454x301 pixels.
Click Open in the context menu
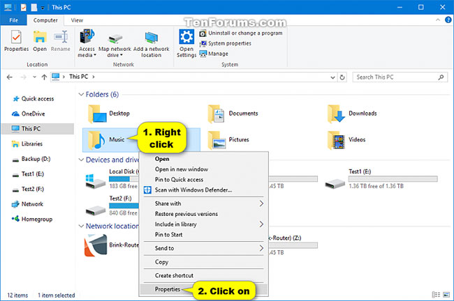pyautogui.click(x=203, y=159)
